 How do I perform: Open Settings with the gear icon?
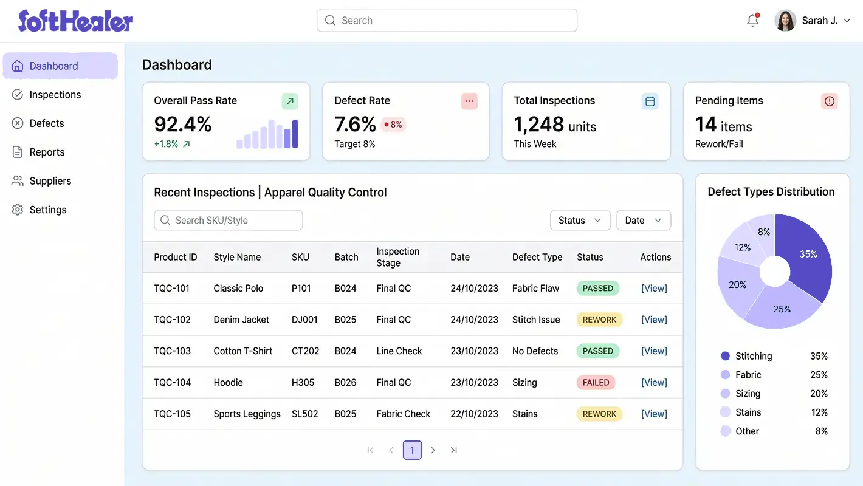click(17, 209)
